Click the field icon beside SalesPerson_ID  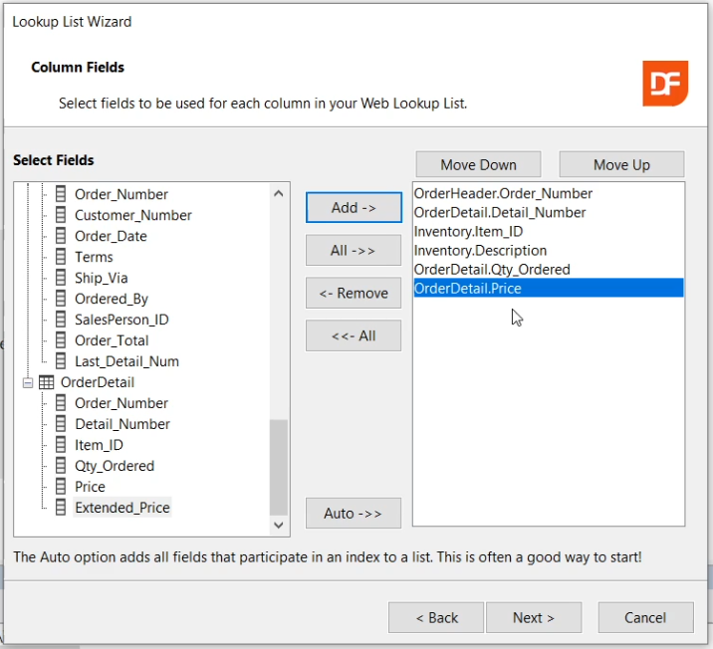point(61,320)
